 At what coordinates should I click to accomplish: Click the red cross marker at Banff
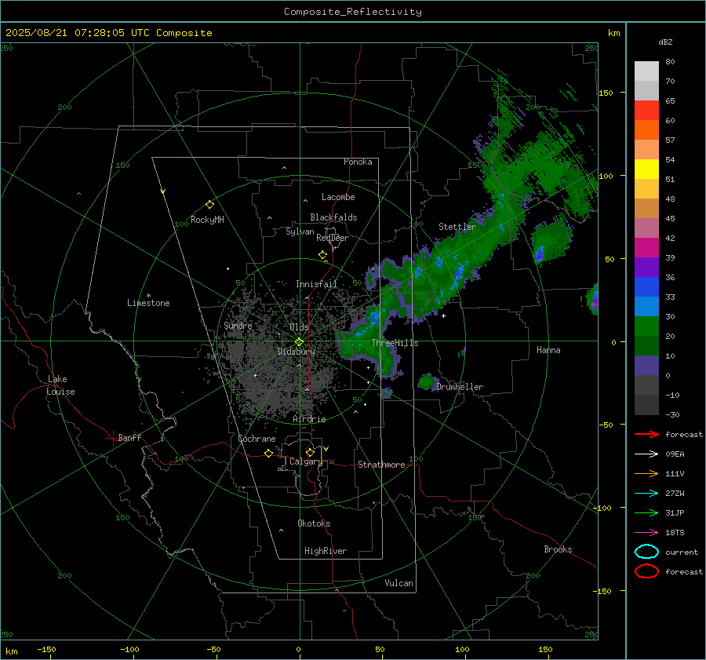pos(112,438)
